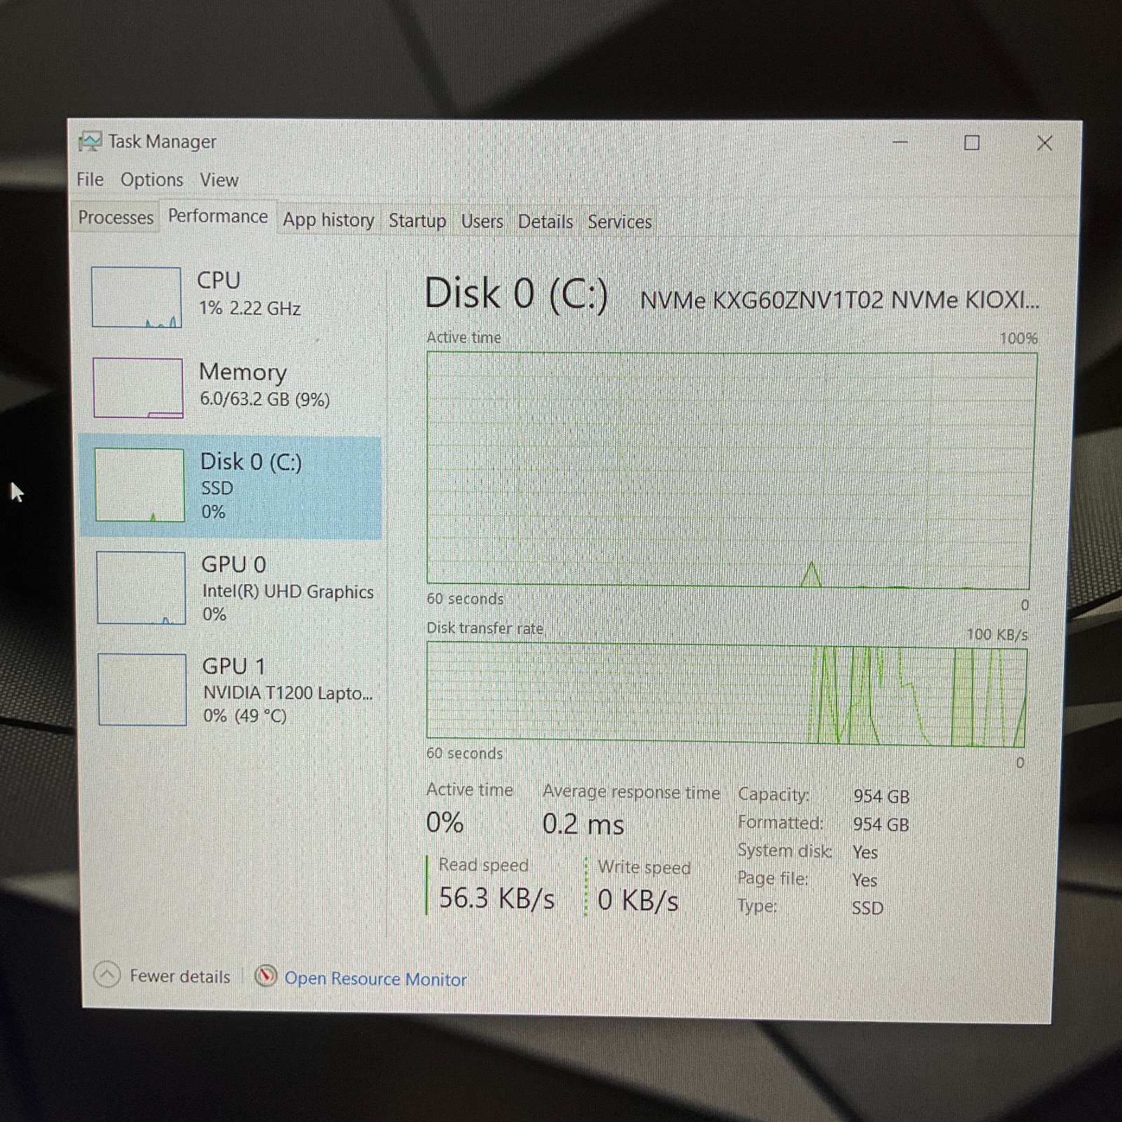Open the Options menu

[x=151, y=180]
